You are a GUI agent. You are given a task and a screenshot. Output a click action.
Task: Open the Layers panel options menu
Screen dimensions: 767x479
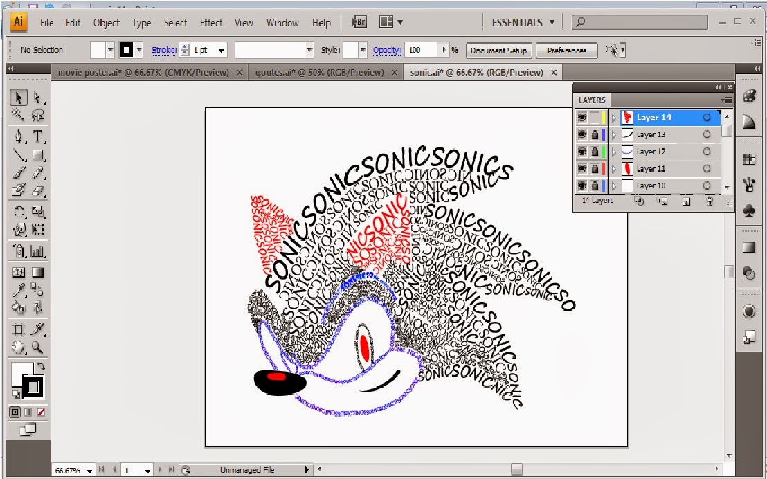pyautogui.click(x=727, y=100)
